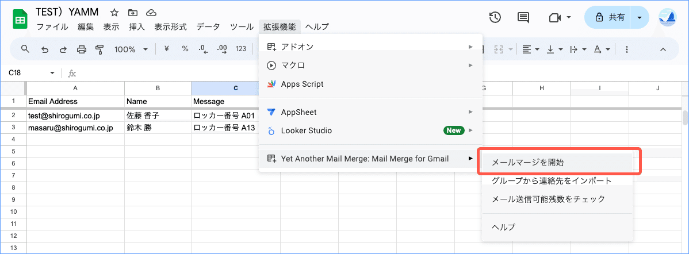Select cell test@shirogumi.co.jp

(75, 116)
